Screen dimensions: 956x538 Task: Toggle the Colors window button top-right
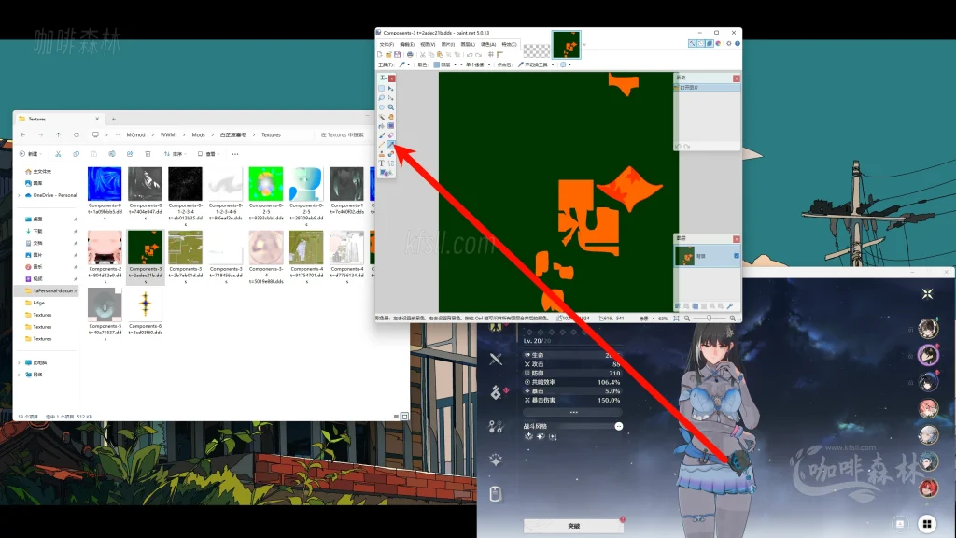[718, 43]
